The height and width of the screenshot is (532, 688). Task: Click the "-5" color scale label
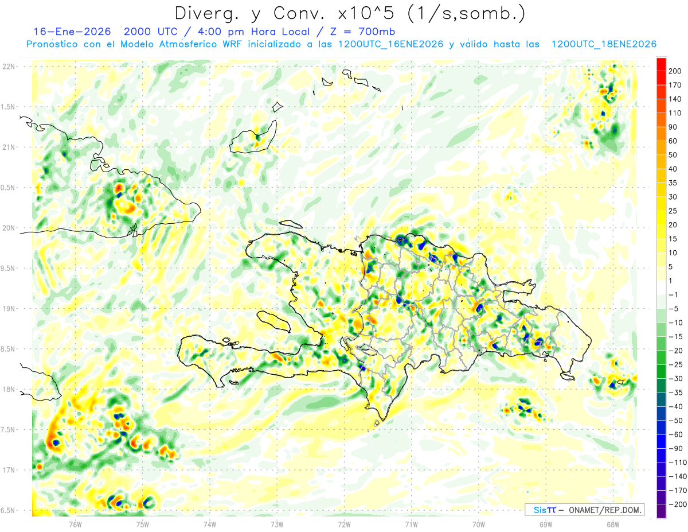click(674, 309)
